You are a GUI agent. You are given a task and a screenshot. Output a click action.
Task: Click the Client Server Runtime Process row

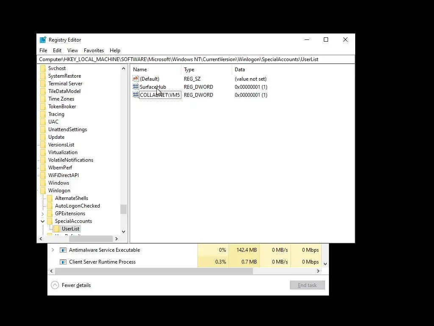coord(185,261)
